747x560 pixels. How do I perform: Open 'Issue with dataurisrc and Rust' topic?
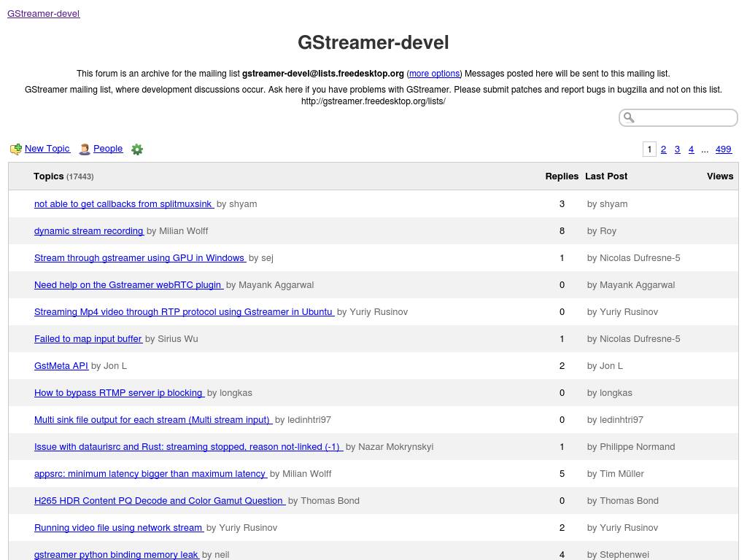tap(188, 447)
